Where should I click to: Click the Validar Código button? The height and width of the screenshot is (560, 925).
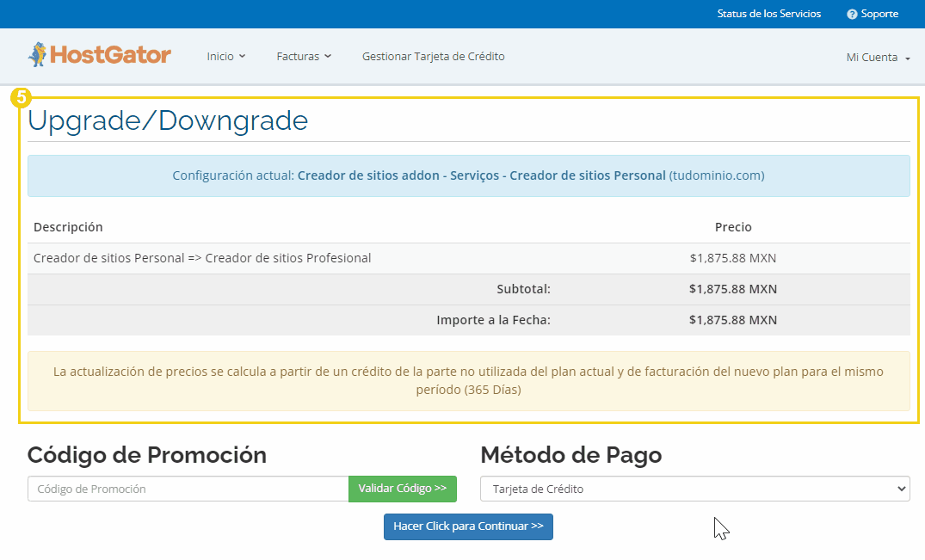403,489
